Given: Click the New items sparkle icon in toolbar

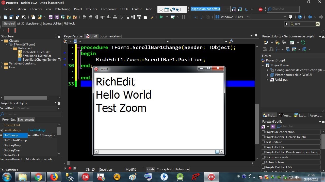Looking at the screenshot, I should 33,17.
